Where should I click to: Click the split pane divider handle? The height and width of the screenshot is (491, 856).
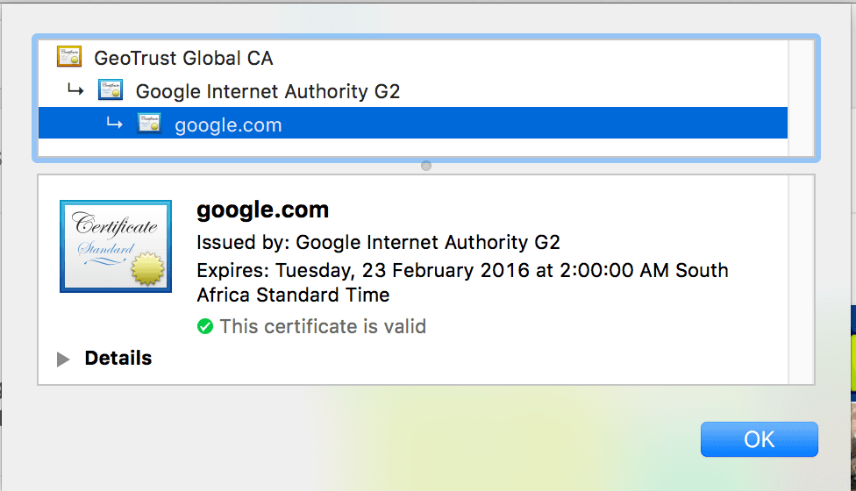426,166
